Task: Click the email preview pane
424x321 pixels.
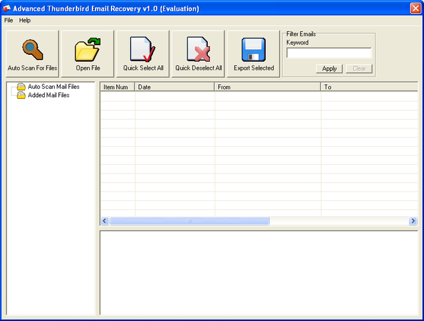Action: [x=259, y=273]
